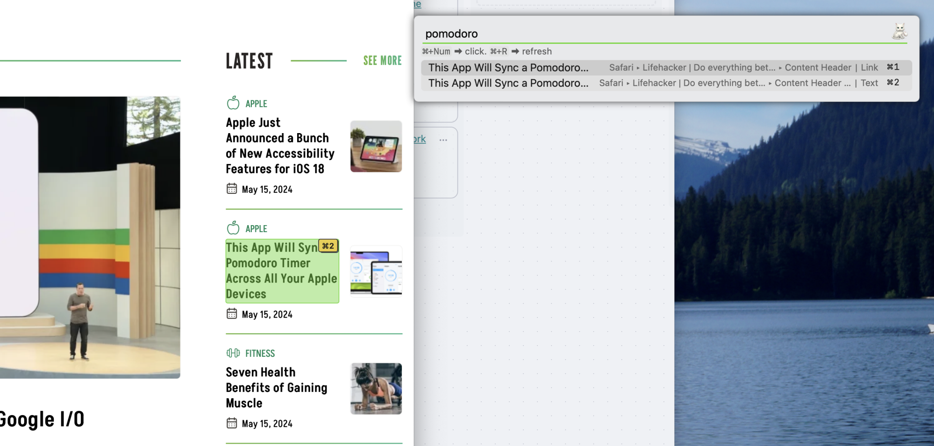Open the Google I/O stage featured image
934x446 pixels.
[90, 237]
